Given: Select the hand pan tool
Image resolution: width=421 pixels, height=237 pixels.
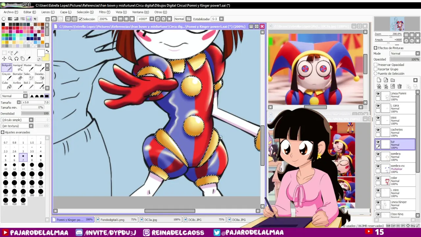Looking at the screenshot, I should (x=22, y=59).
